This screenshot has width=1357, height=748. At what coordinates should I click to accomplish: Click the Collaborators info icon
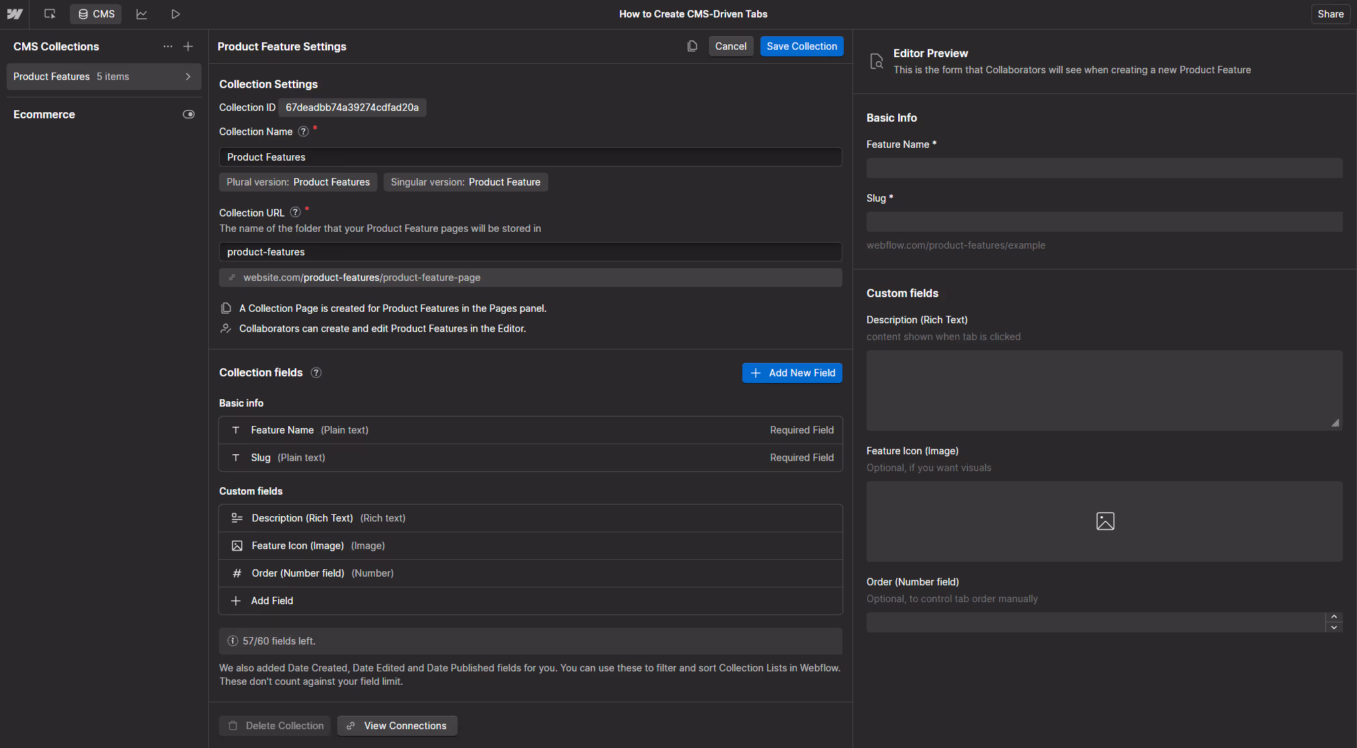[x=226, y=329]
